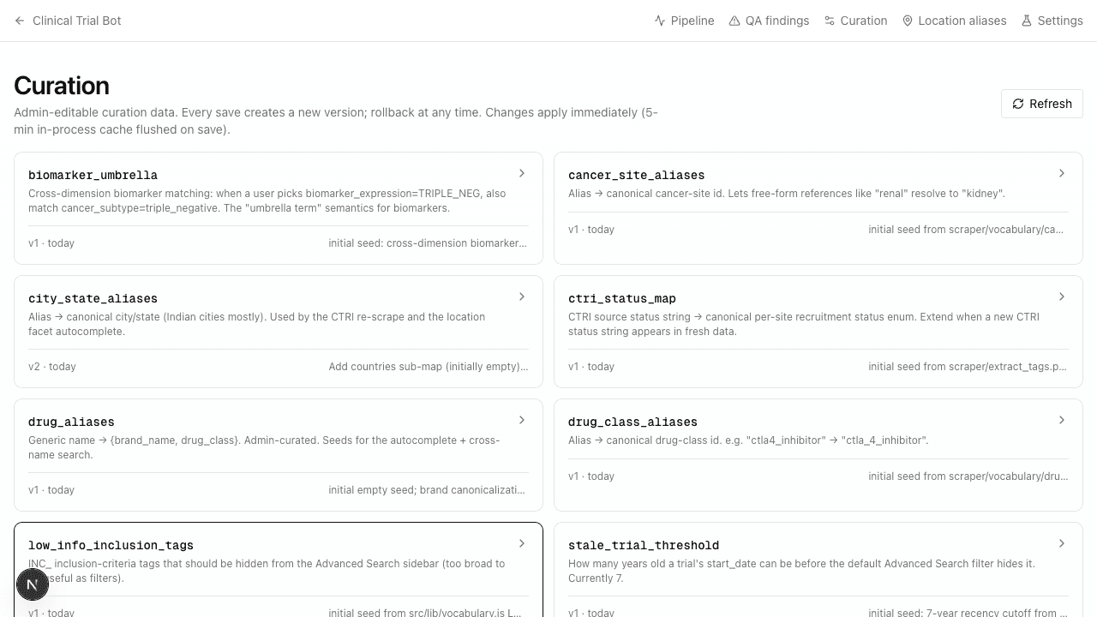This screenshot has height=617, width=1097.
Task: Click "Add countries sub-map (initially empty)" note
Action: [x=429, y=367]
